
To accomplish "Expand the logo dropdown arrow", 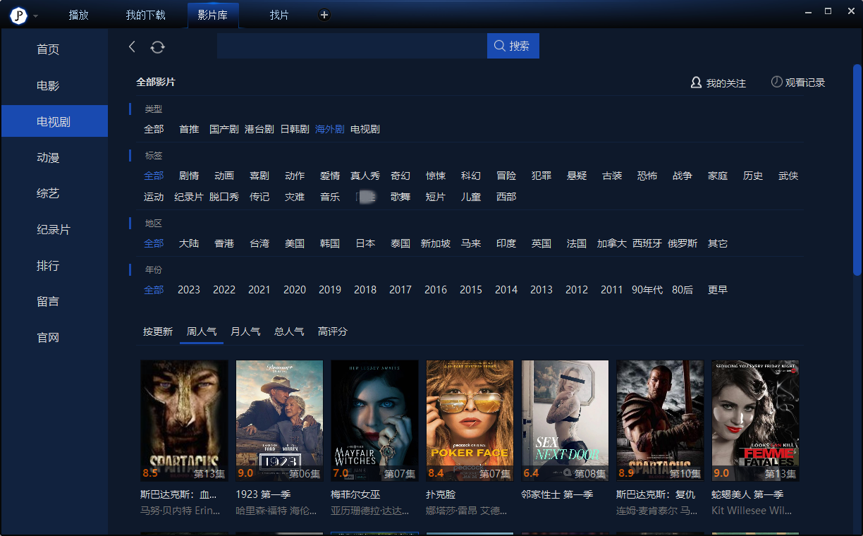I will point(35,16).
